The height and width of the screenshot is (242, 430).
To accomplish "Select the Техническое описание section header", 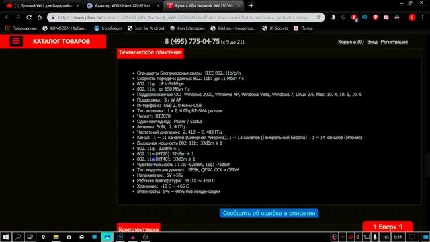I will tap(150, 52).
